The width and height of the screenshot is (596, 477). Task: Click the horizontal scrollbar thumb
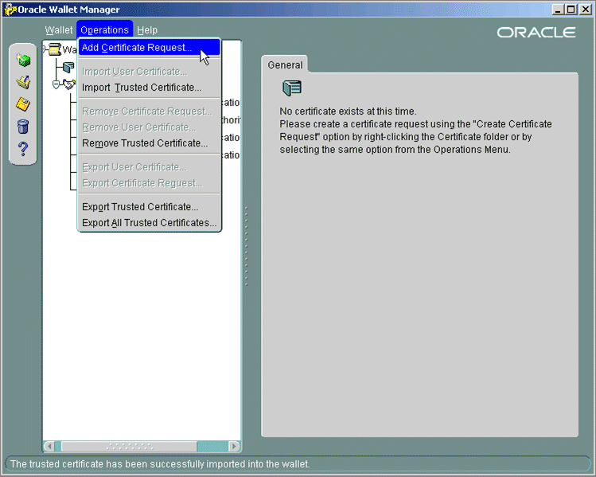(129, 446)
